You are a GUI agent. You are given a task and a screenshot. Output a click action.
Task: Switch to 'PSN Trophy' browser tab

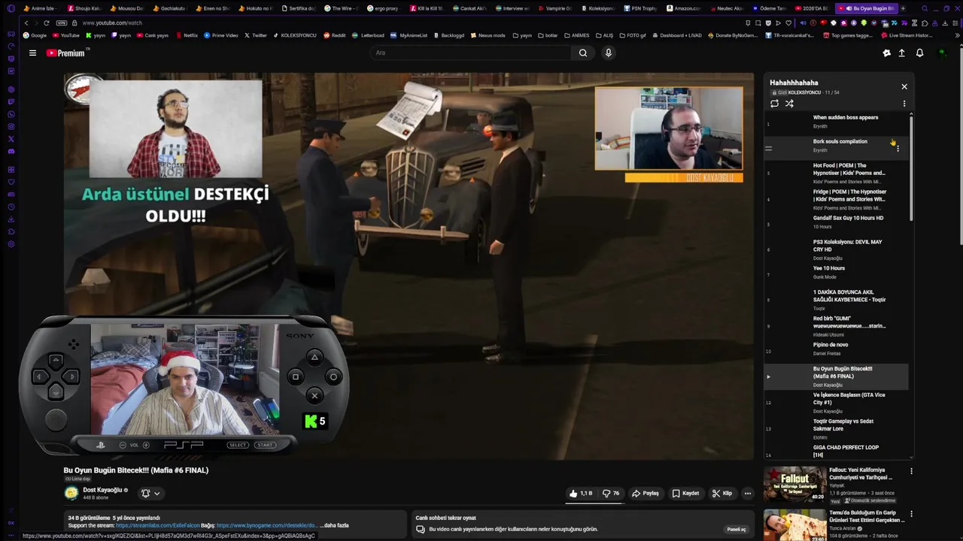641,8
